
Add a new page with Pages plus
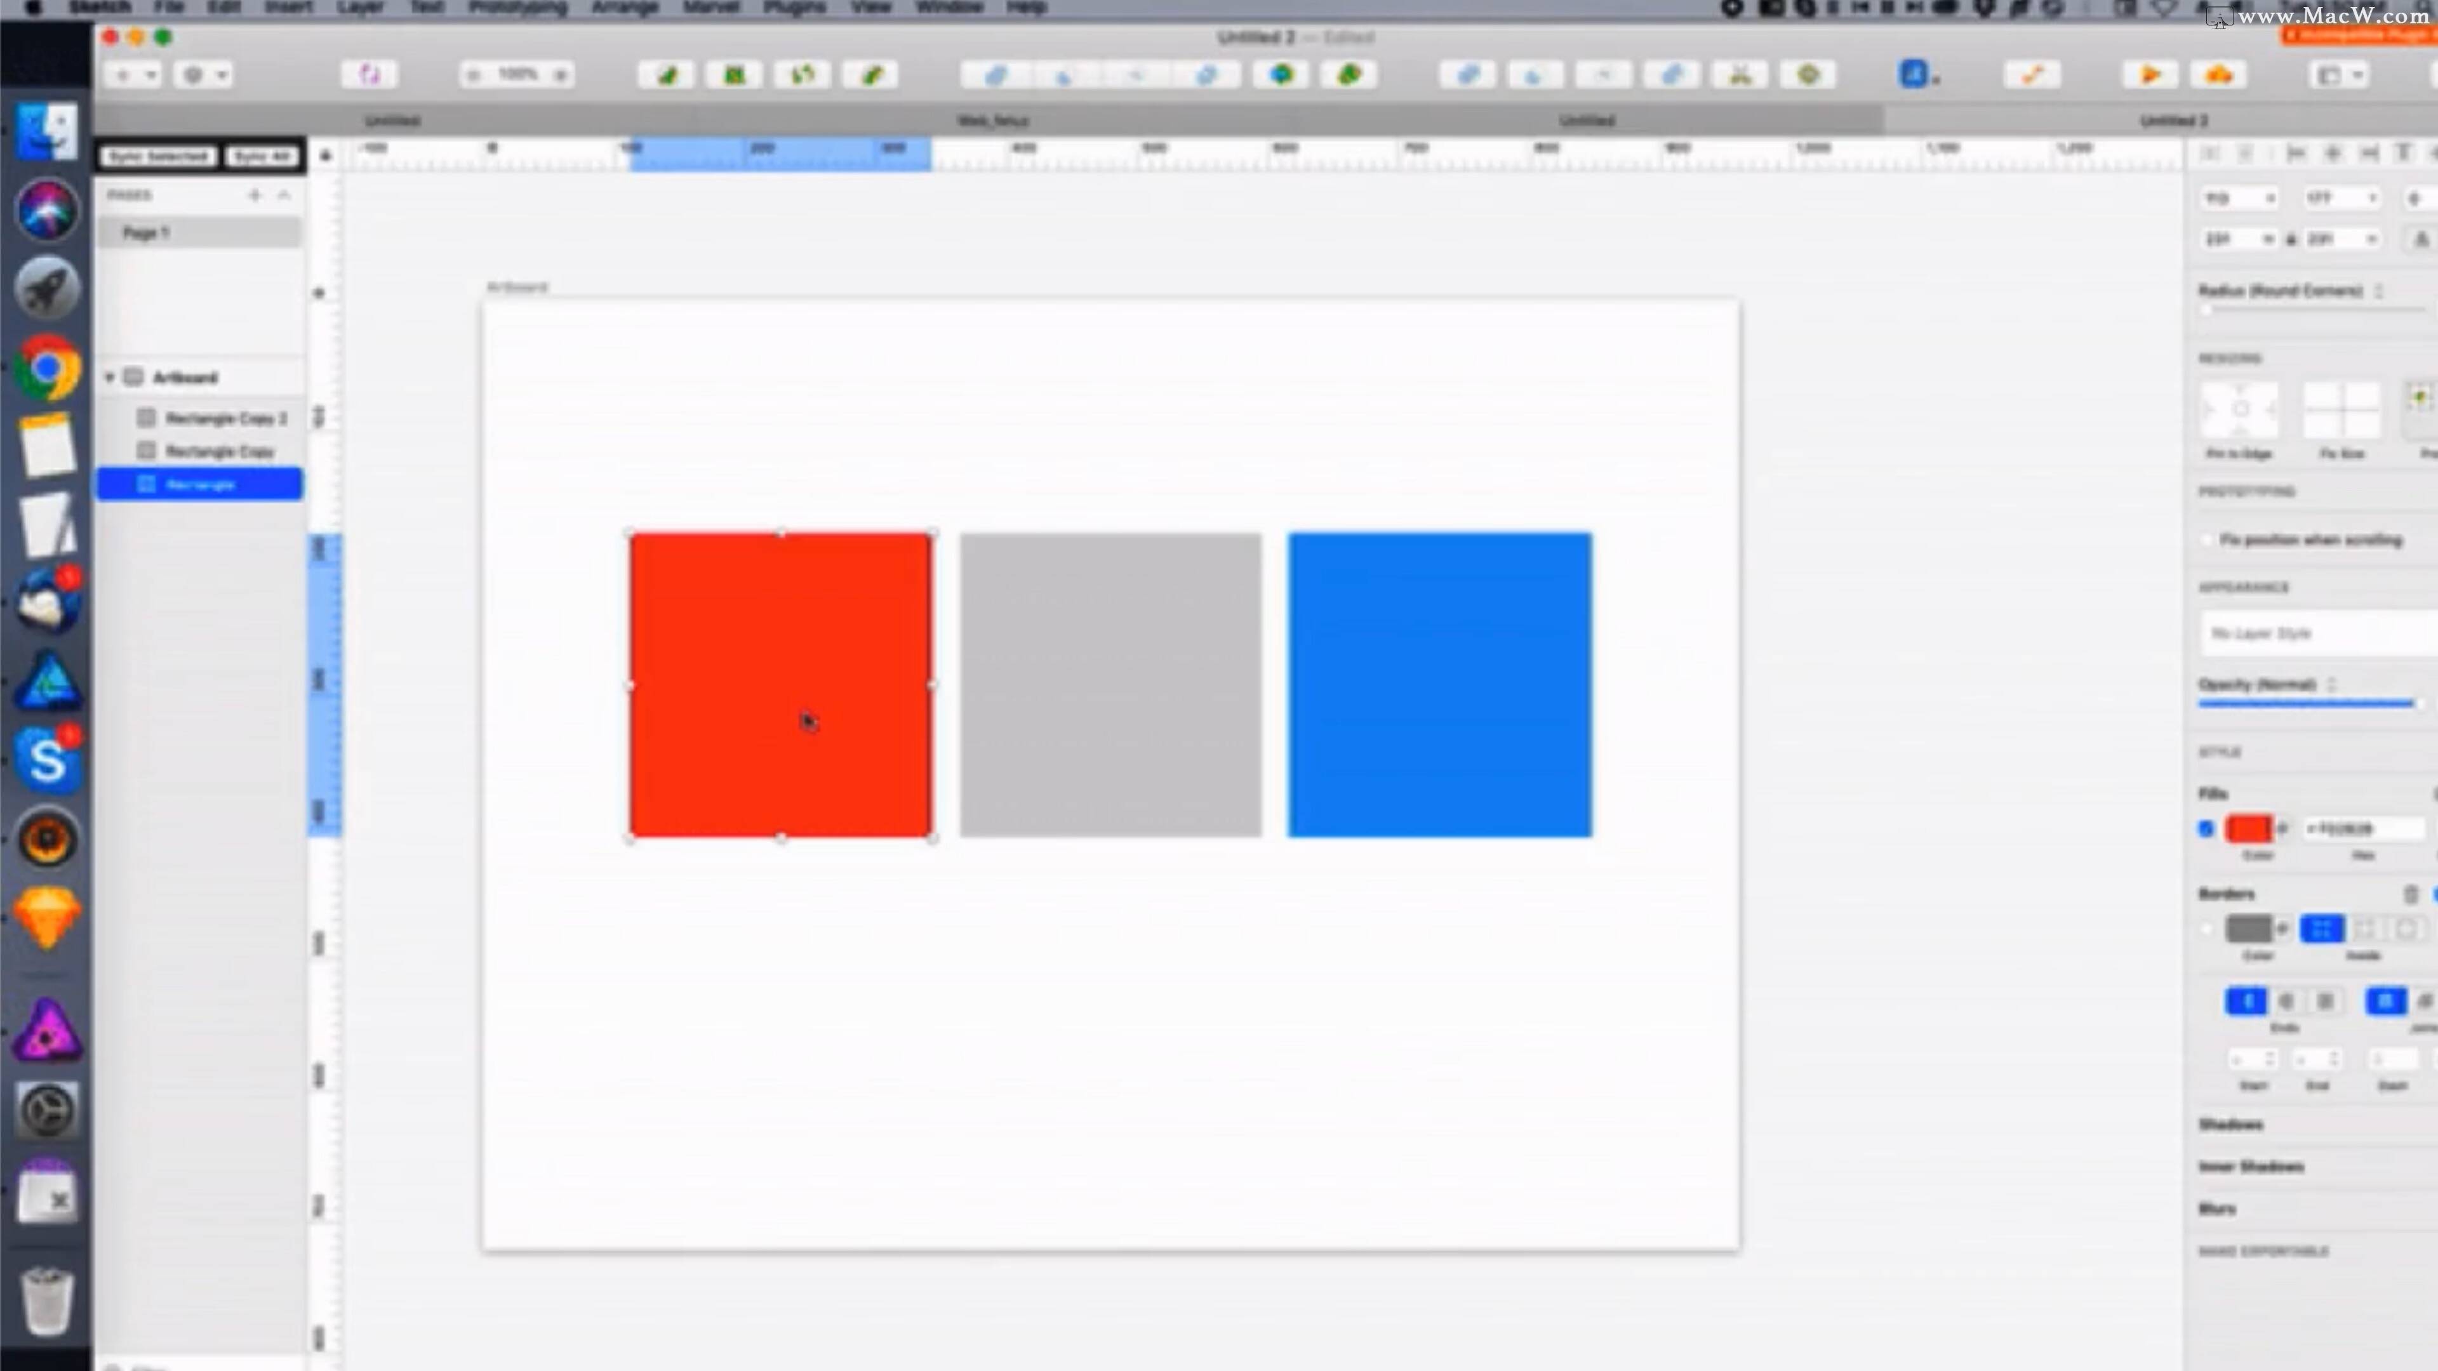(255, 195)
